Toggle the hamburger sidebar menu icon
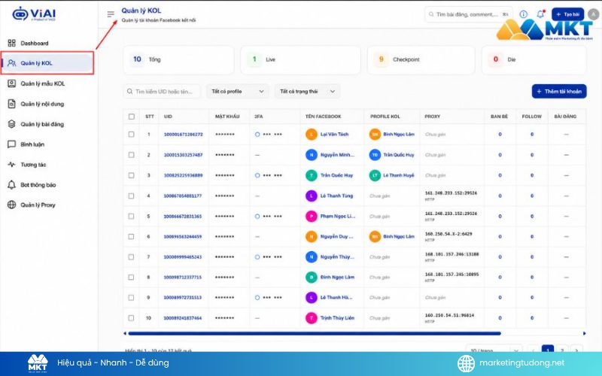This screenshot has height=376, width=602. pos(111,14)
